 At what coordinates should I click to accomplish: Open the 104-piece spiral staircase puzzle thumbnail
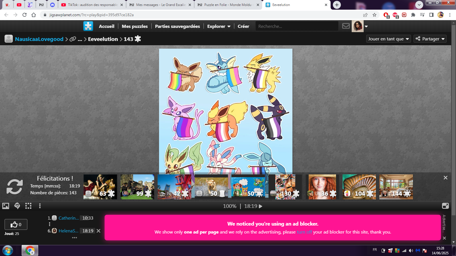click(x=359, y=187)
